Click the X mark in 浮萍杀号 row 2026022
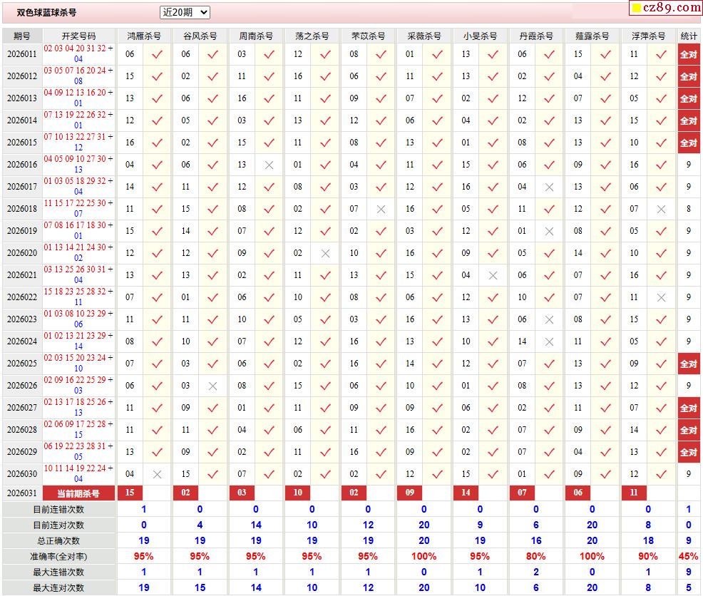The image size is (703, 596). 661,297
